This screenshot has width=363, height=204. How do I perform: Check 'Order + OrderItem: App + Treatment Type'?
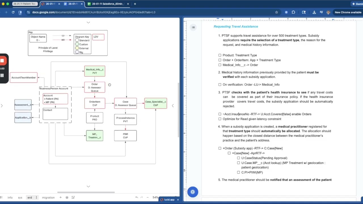point(220,60)
